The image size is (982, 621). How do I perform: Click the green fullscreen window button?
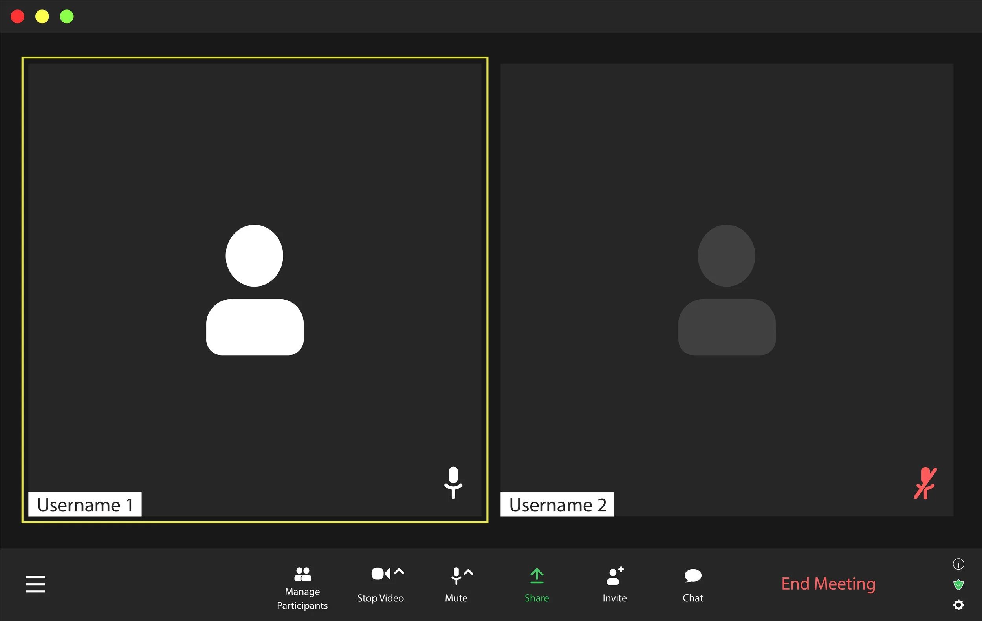[x=67, y=16]
